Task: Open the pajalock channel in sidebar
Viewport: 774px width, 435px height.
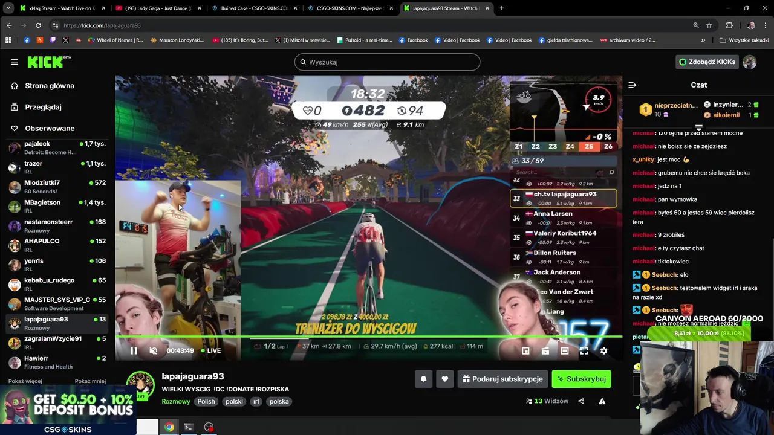Action: point(57,148)
